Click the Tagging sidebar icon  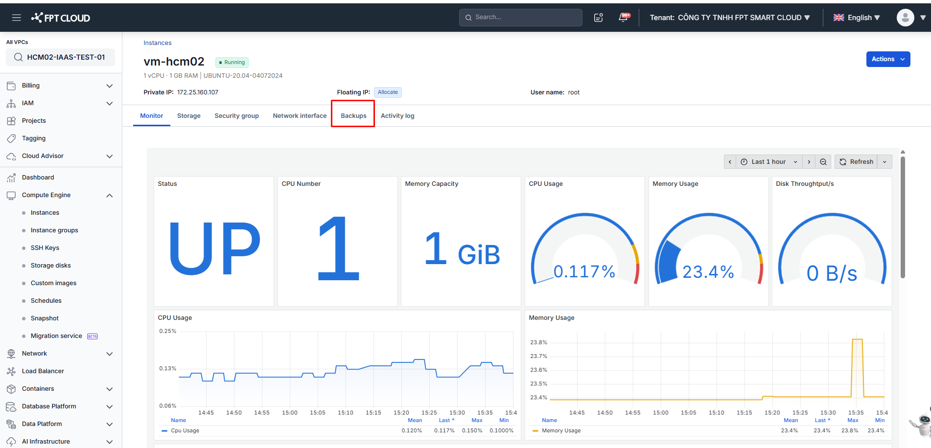[x=11, y=138]
